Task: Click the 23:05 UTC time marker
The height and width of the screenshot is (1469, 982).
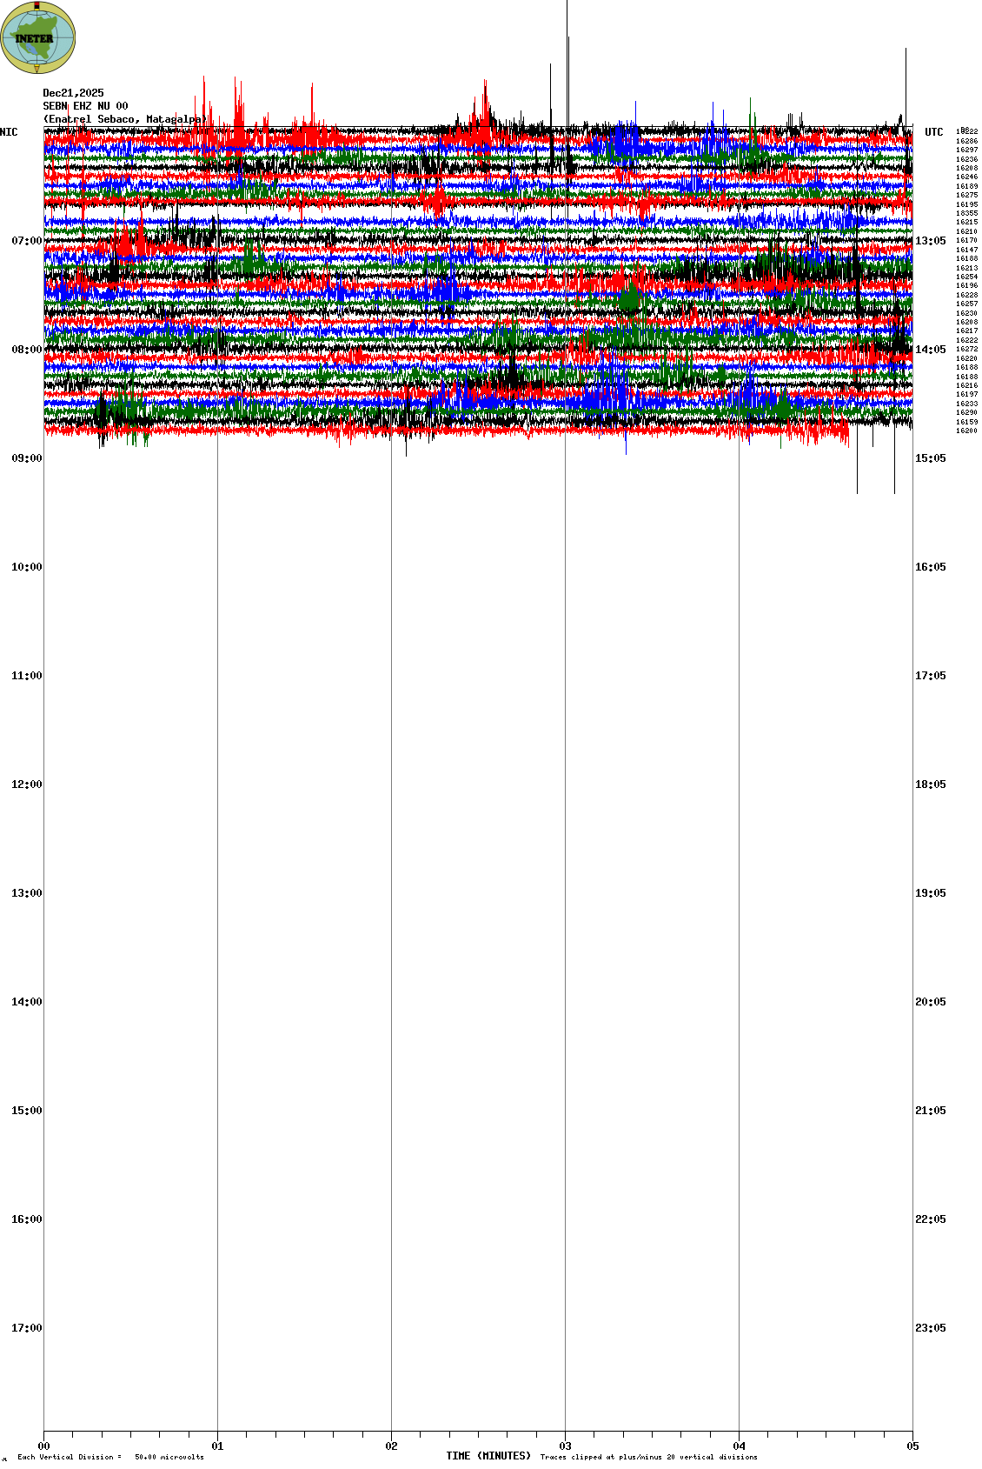Action: [x=930, y=1328]
